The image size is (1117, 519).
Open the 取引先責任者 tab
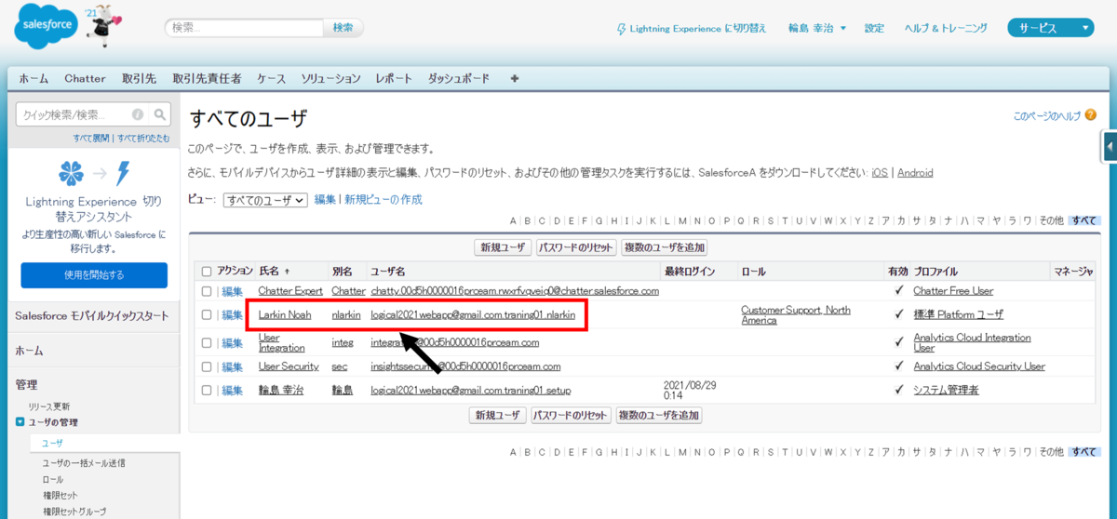click(x=207, y=79)
